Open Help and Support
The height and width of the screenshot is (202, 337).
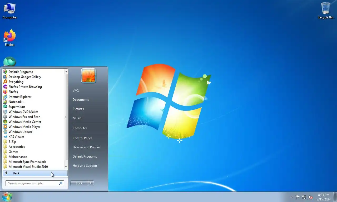85,166
